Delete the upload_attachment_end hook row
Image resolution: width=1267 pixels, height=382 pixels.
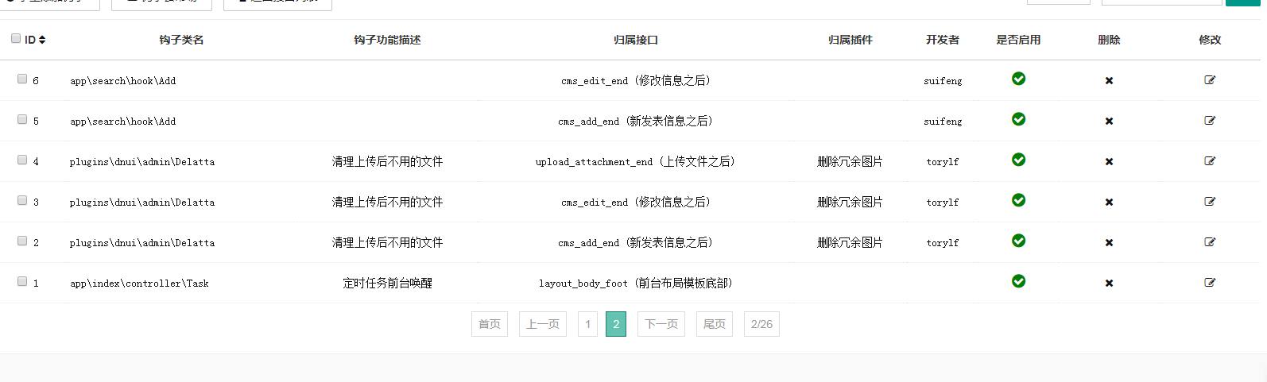tap(1109, 162)
